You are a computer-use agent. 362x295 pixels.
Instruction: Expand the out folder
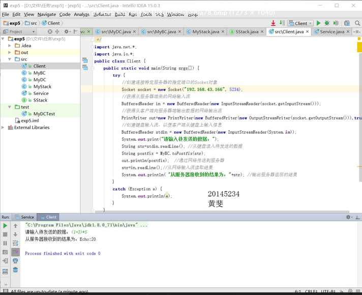(x=10, y=52)
